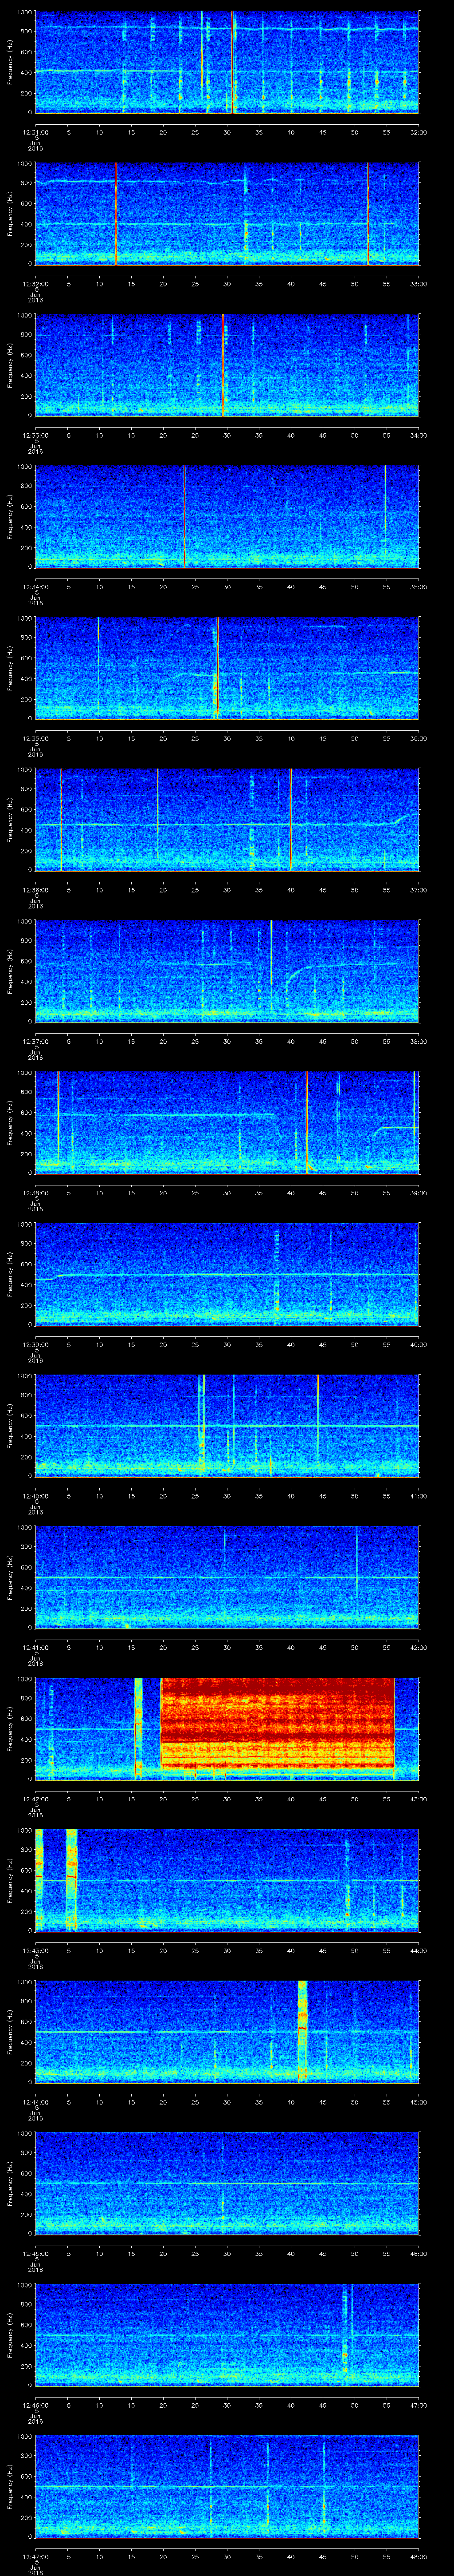Click the 12:42:00 start time label

pyautogui.click(x=36, y=1799)
